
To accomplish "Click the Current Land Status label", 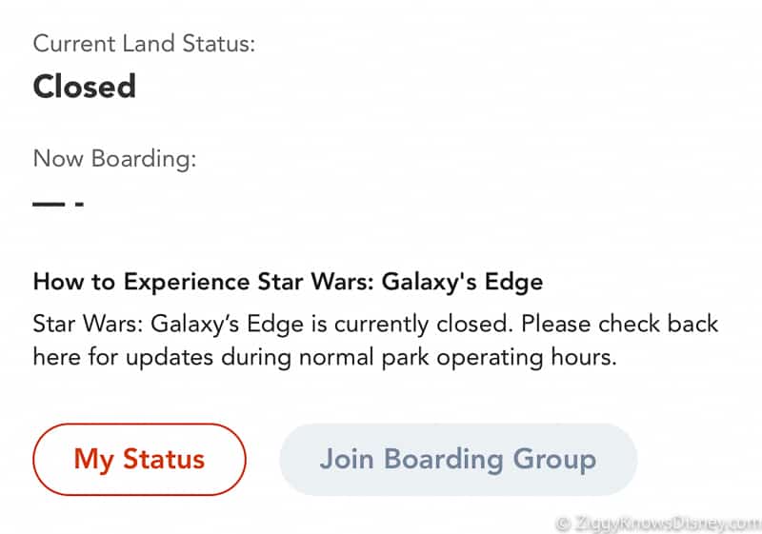I will point(144,44).
